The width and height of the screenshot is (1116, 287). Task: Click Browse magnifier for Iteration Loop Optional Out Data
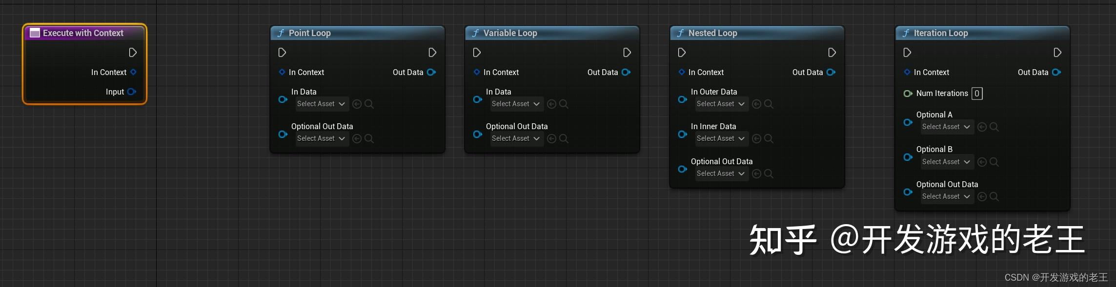994,196
